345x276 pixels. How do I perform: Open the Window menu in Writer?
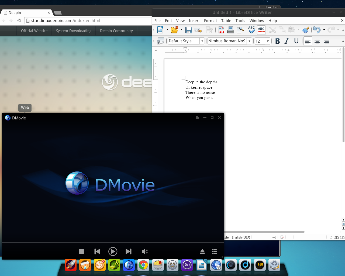pos(257,21)
